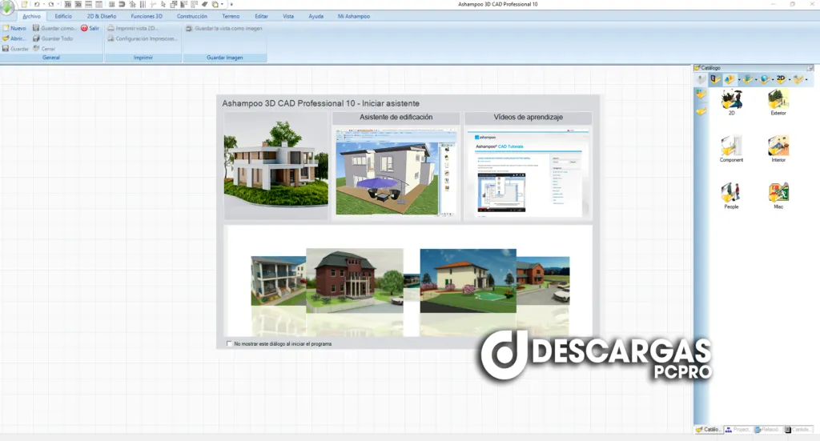Click Abrir to open a project
This screenshot has width=820, height=441.
[14, 38]
